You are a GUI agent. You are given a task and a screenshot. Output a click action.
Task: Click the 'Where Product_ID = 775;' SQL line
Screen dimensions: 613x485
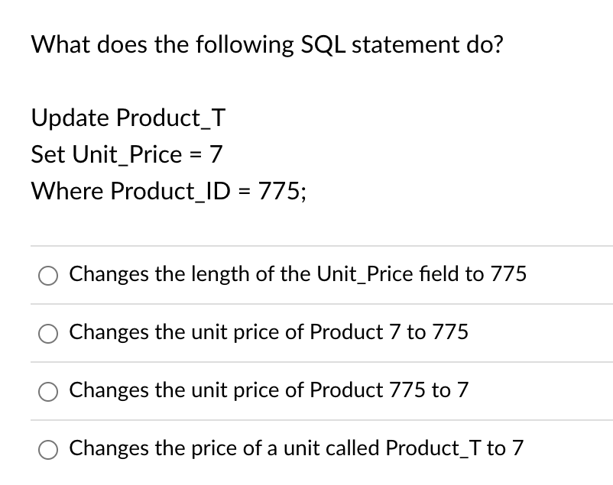(169, 191)
